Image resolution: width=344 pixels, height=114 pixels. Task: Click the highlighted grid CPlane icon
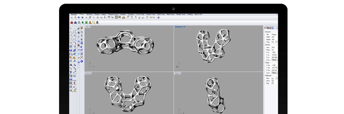[x=116, y=17]
